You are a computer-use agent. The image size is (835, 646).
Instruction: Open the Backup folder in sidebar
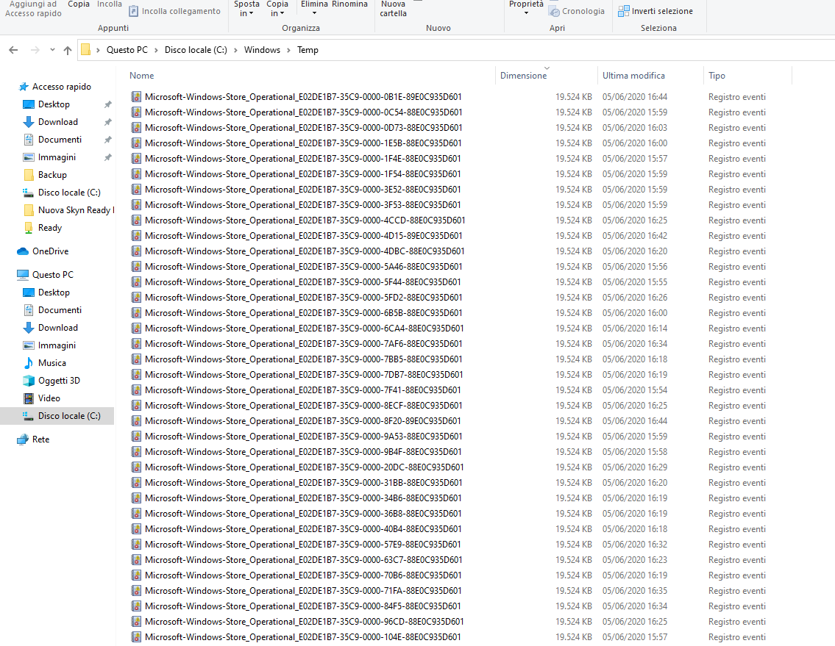pyautogui.click(x=52, y=174)
